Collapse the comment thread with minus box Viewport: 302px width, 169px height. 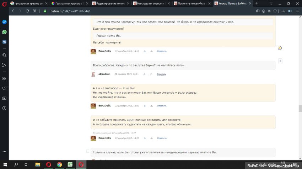88,151
